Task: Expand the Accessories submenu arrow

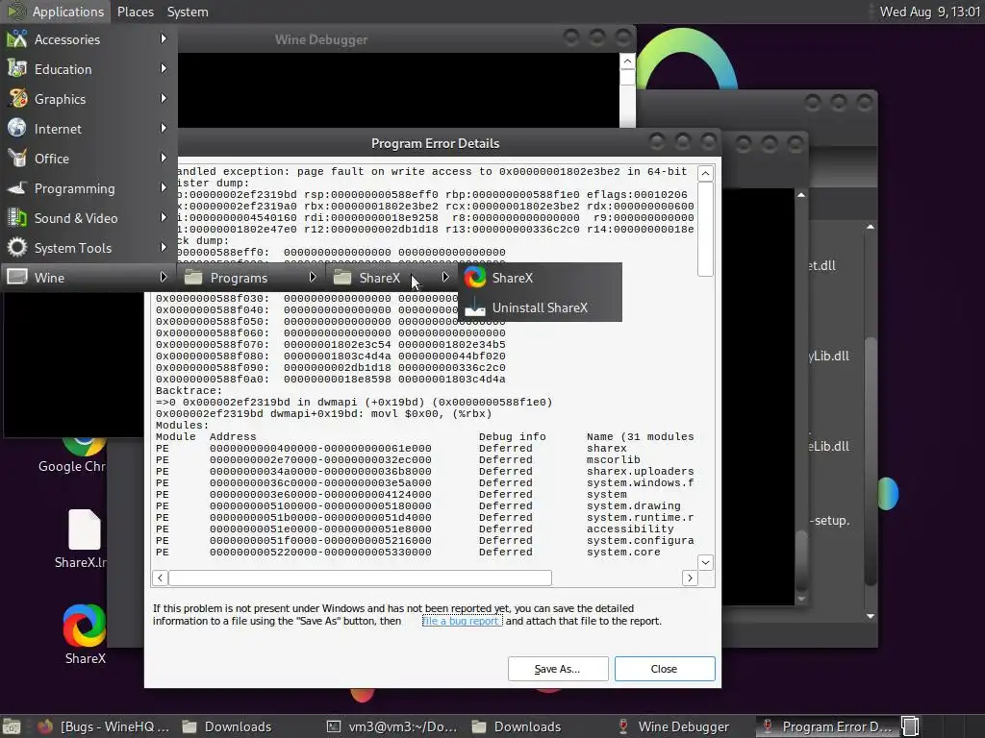Action: pos(164,38)
